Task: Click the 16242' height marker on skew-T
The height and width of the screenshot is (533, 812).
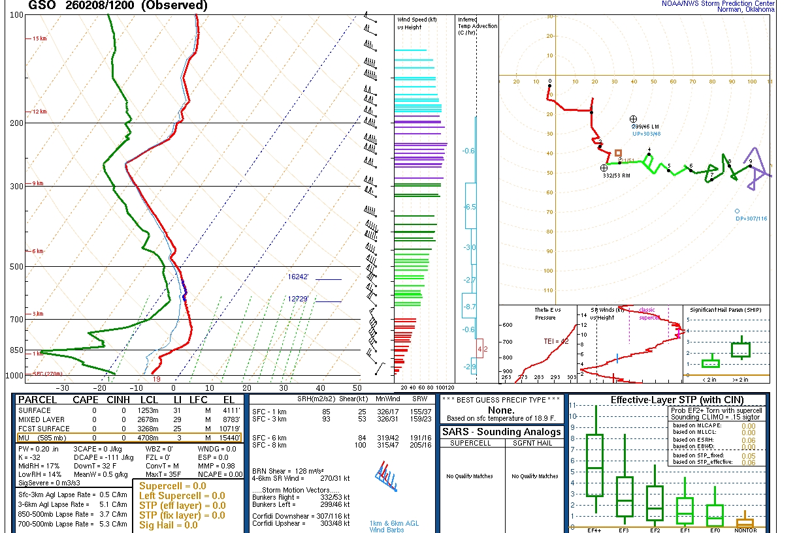Action: pyautogui.click(x=302, y=277)
